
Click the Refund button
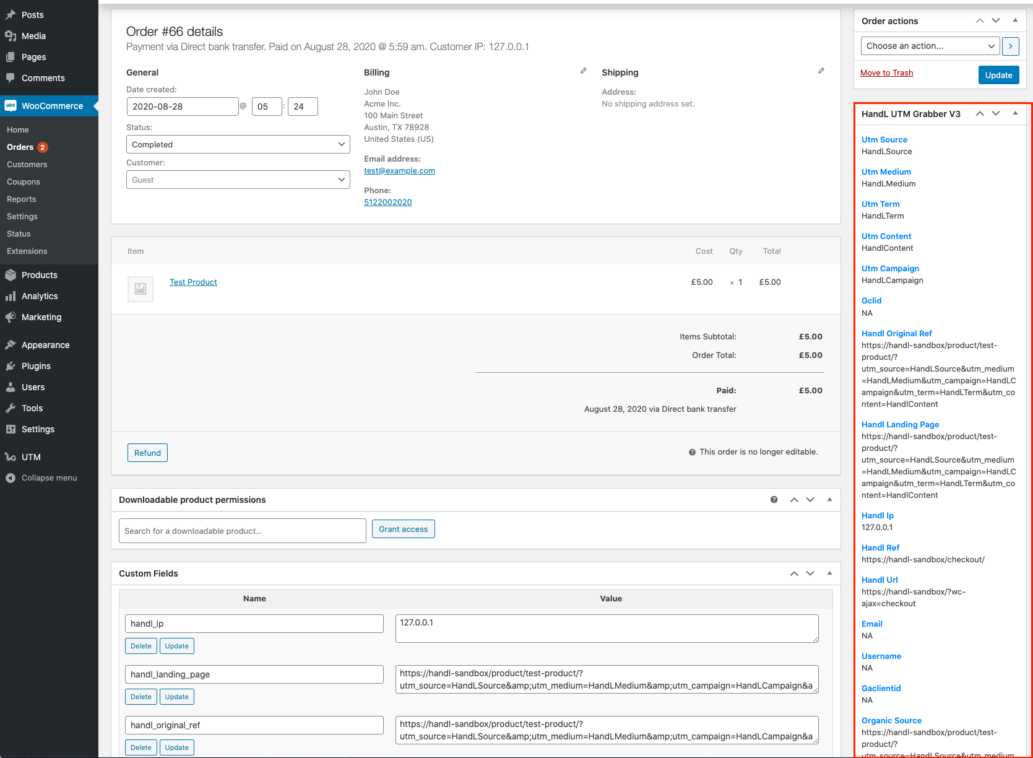tap(147, 453)
